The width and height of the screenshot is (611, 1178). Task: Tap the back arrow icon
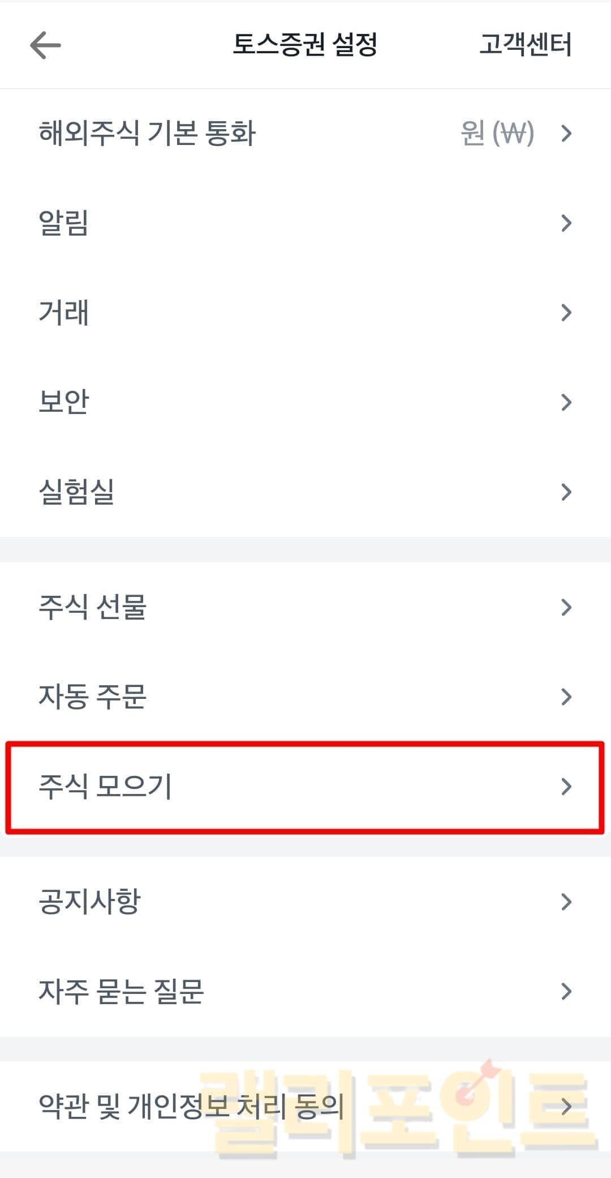click(45, 45)
